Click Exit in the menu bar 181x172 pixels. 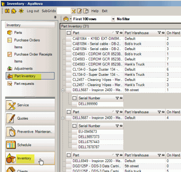pyautogui.click(x=105, y=11)
